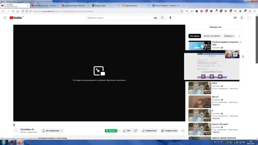The width and height of the screenshot is (258, 145).
Task: Click the 'Показать чат' button
Action: point(215,27)
